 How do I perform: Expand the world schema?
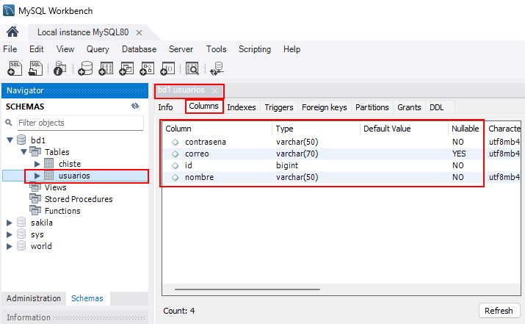10,246
